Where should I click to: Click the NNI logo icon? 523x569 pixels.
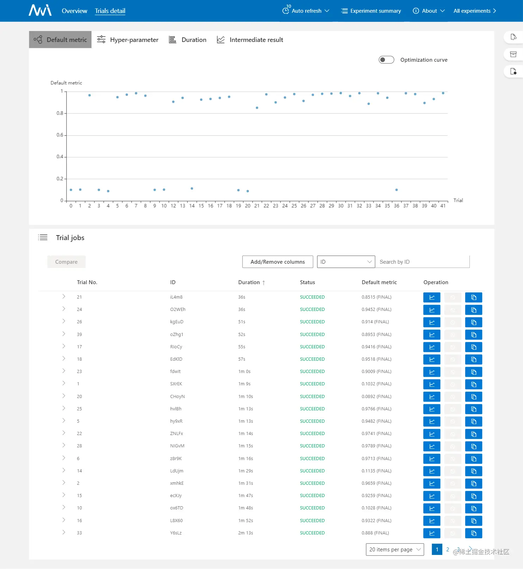pos(40,10)
